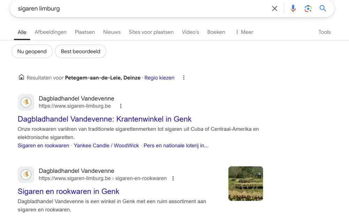Open the three-dot menu next to Regio kiezen

184,77
